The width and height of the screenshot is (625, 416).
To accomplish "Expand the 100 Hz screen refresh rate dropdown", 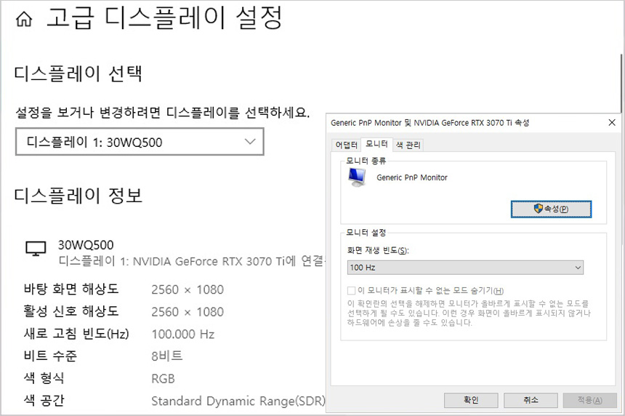I will click(x=465, y=268).
